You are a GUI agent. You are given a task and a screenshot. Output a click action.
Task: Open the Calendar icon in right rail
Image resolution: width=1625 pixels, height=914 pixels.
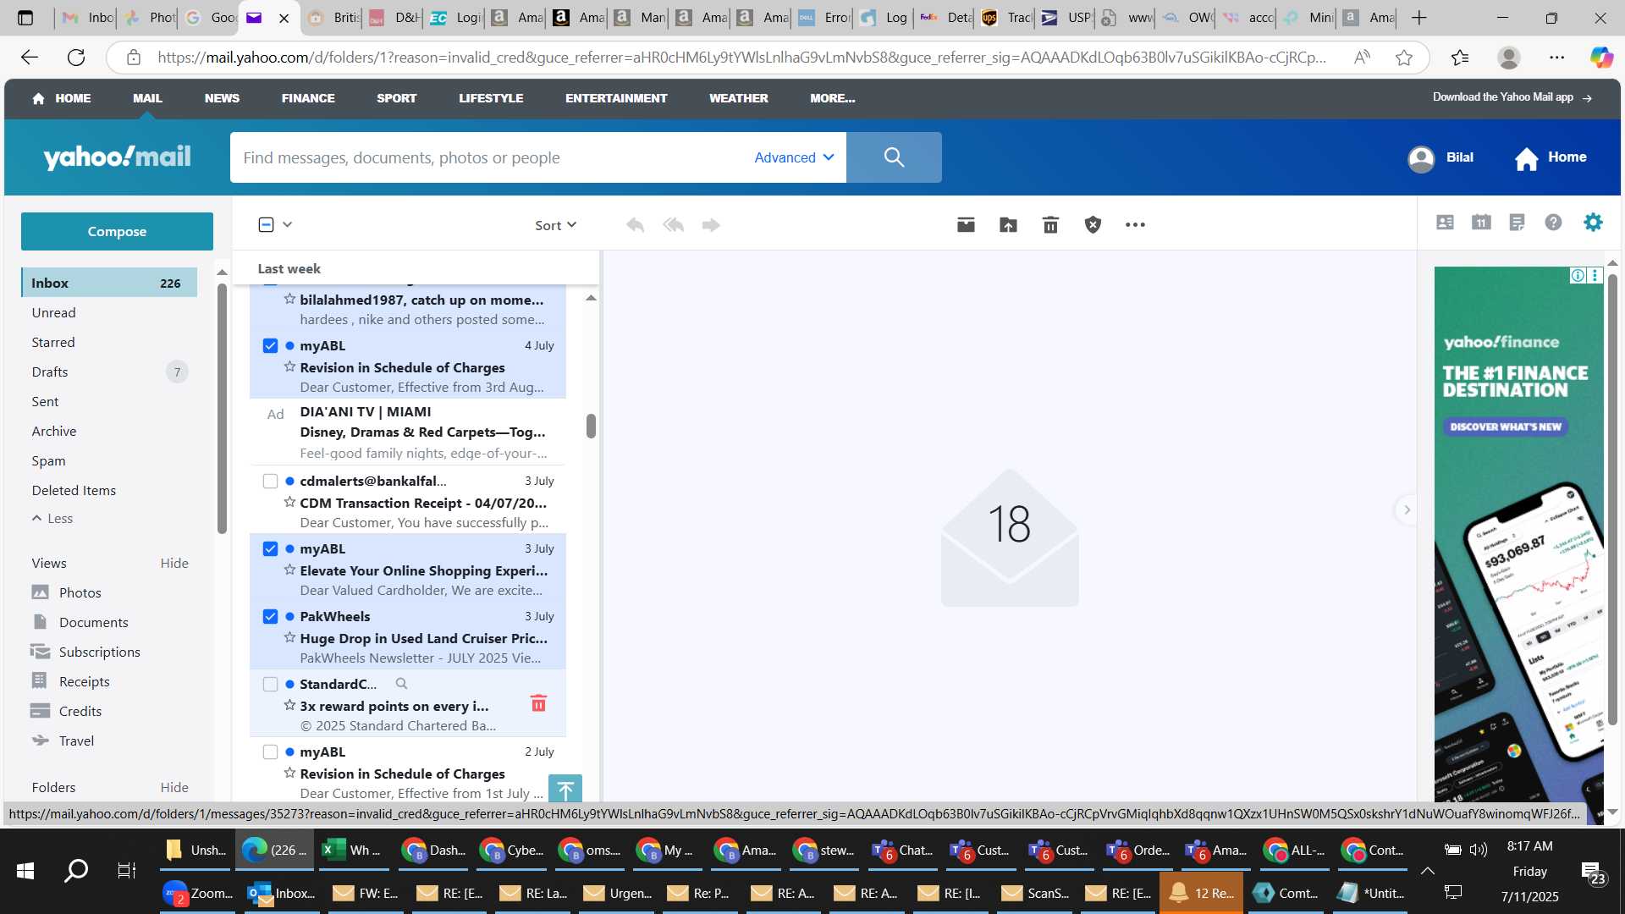pos(1481,223)
